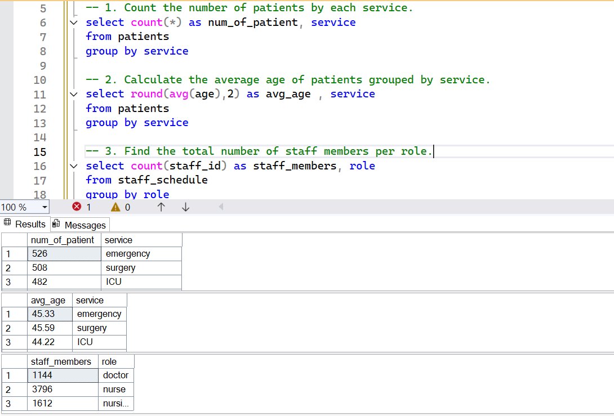
Task: Select cell with value 1612
Action: pyautogui.click(x=63, y=404)
